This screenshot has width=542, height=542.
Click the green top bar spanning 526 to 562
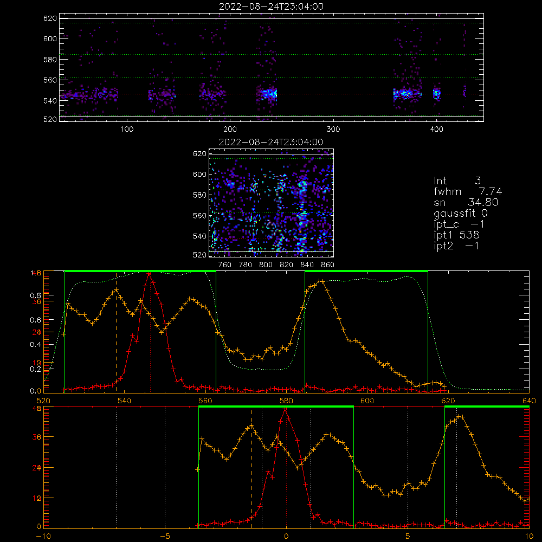[x=140, y=271]
